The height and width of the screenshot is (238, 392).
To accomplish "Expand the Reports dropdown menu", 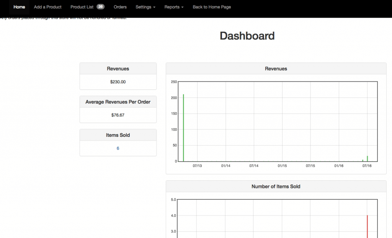I will click(174, 7).
